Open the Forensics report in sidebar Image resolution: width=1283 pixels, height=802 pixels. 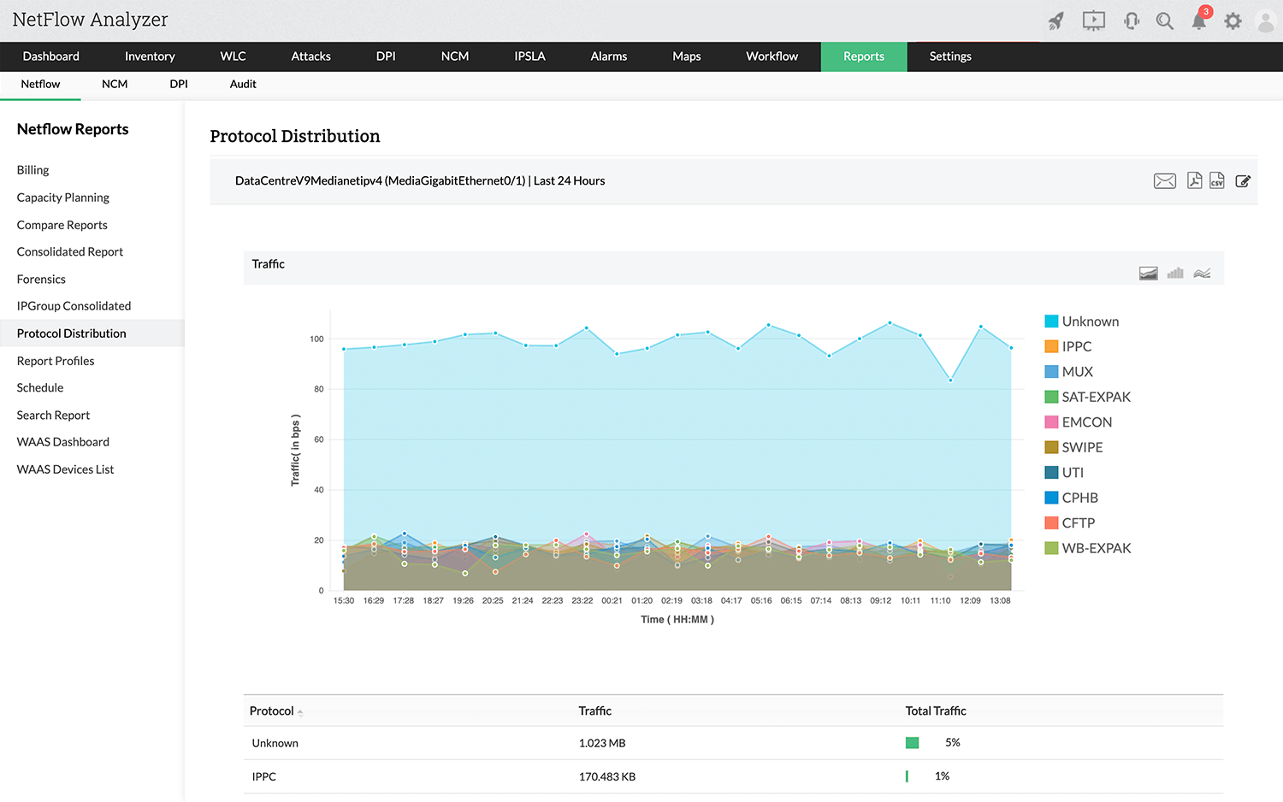[x=41, y=279]
